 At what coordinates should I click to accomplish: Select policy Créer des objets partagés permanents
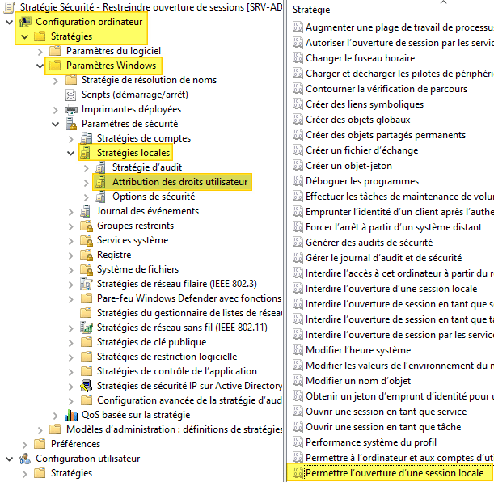[386, 135]
